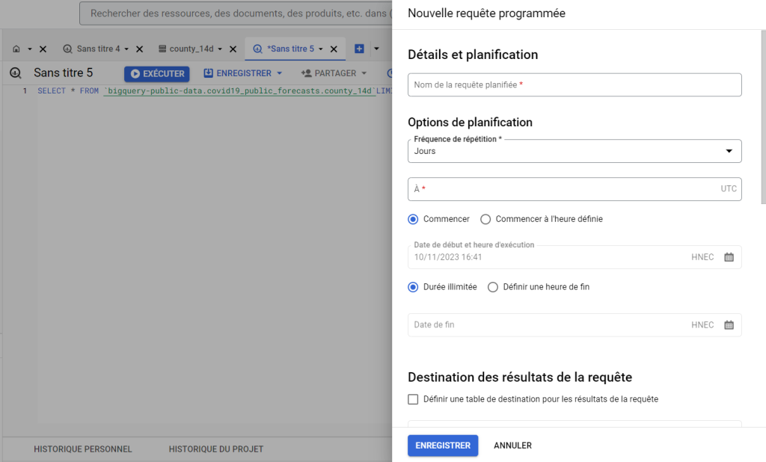This screenshot has width=766, height=462.
Task: Click the Nom de la requête planifiée field
Action: click(x=574, y=85)
